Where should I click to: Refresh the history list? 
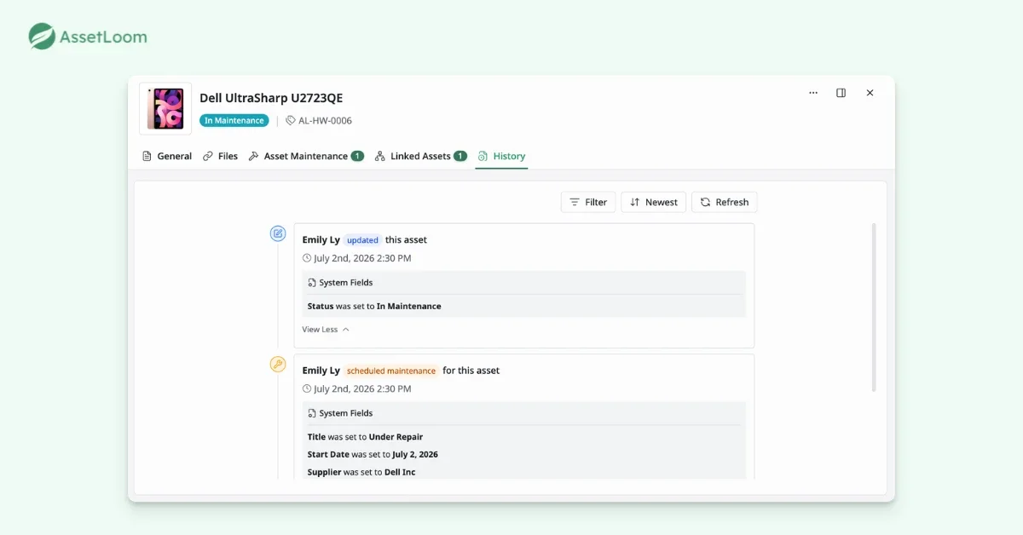(x=725, y=202)
